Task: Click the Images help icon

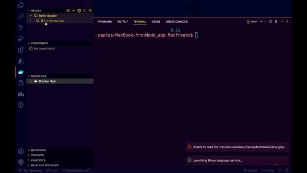Action: pyautogui.click(x=90, y=11)
